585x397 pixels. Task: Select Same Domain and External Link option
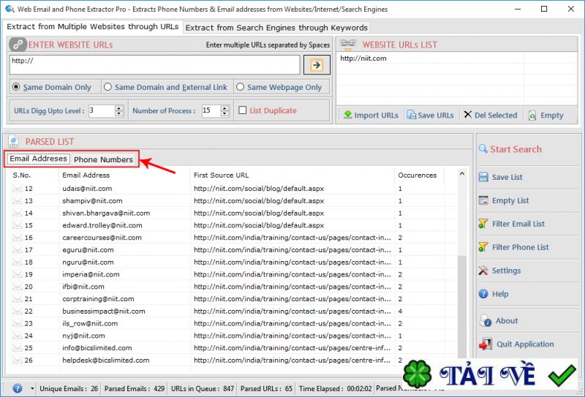tap(108, 87)
